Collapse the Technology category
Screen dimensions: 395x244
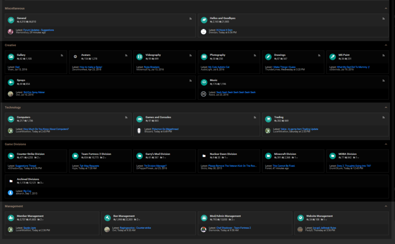tap(386, 107)
